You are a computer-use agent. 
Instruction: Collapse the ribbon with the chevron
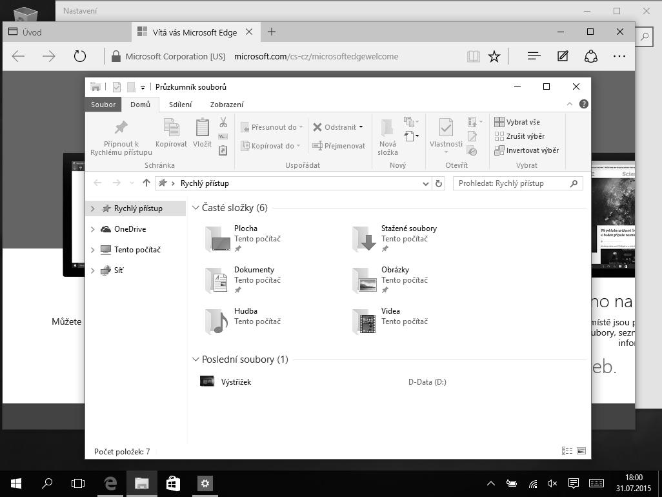[570, 104]
